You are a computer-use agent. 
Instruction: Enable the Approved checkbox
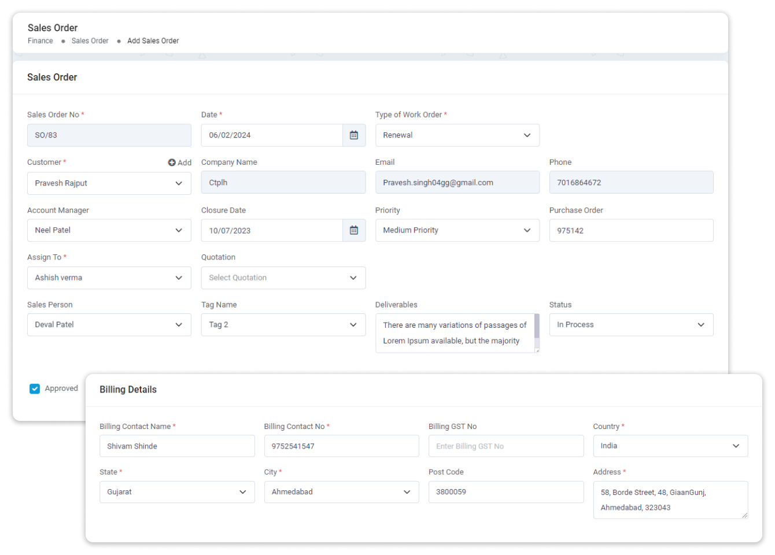point(35,388)
